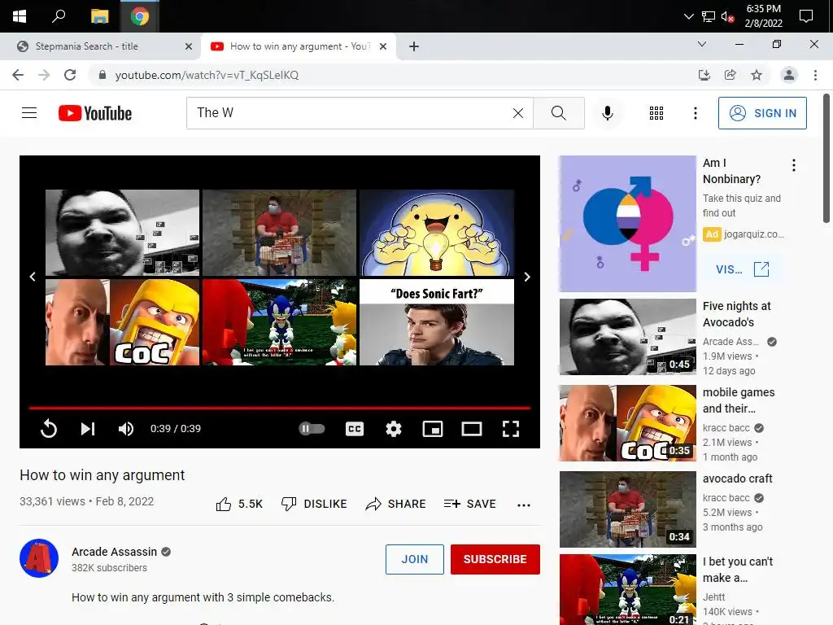Clear the search box text
The image size is (833, 625).
[x=518, y=112]
